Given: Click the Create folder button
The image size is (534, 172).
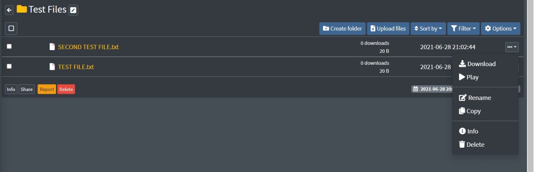Looking at the screenshot, I should pos(342,29).
